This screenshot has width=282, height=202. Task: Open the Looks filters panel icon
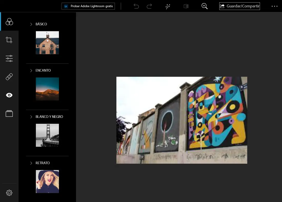[x=9, y=22]
